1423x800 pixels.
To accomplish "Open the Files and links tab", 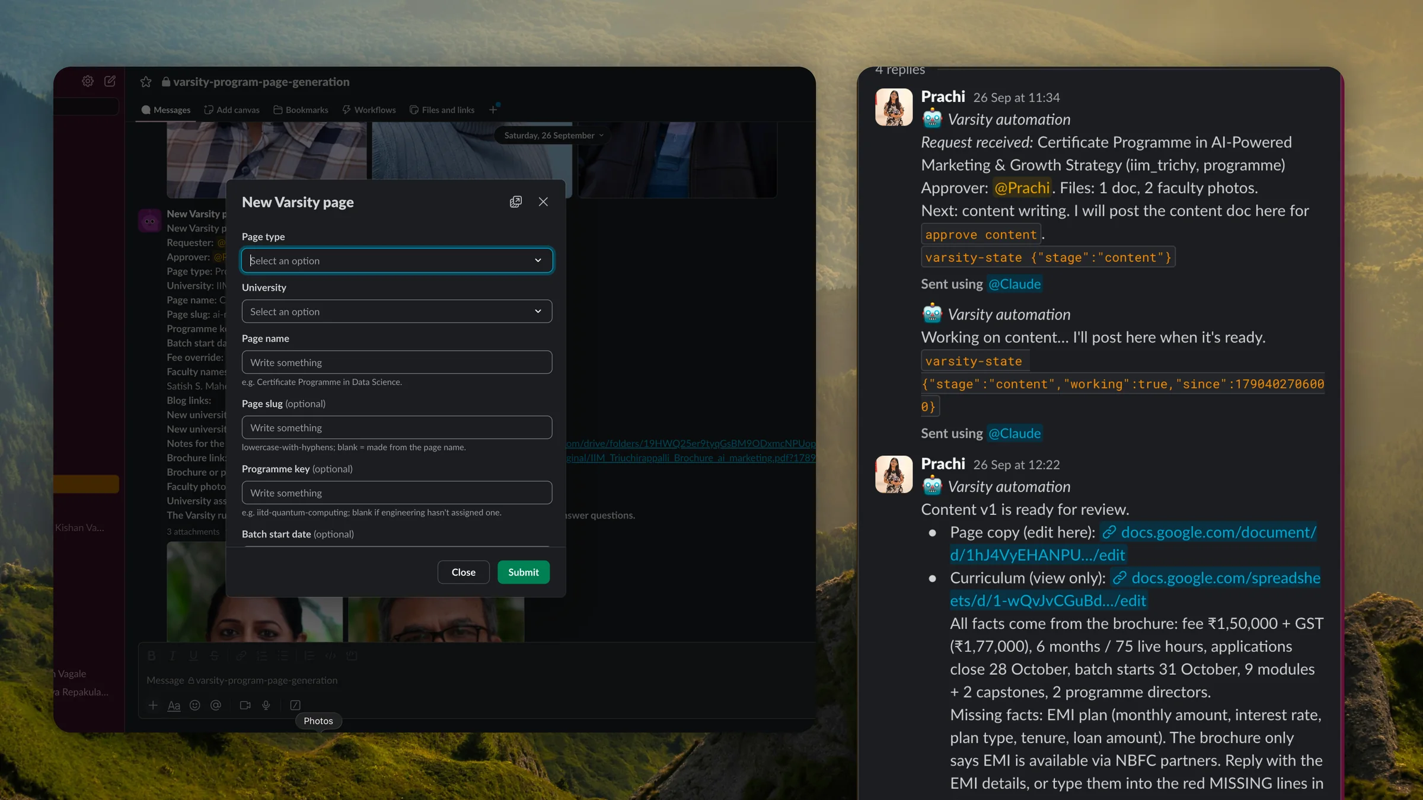I will [x=442, y=110].
